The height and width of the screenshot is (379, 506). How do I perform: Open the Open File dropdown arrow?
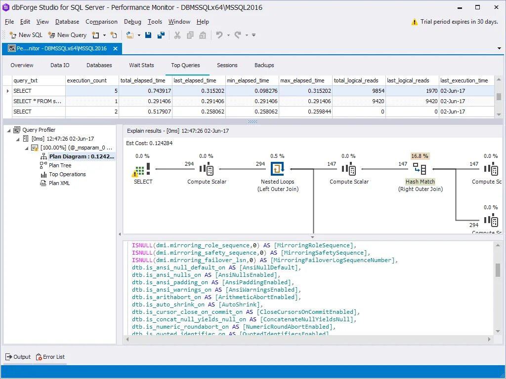click(139, 35)
